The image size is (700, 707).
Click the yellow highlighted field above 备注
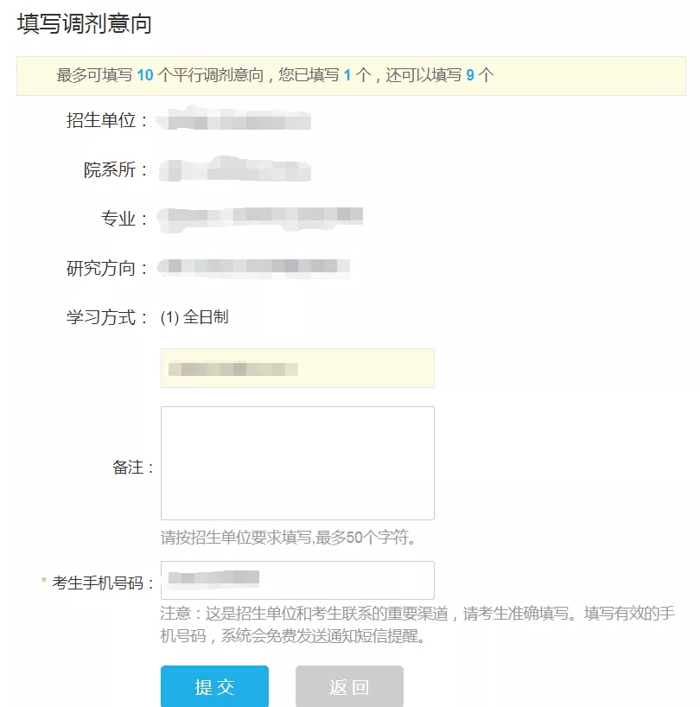[297, 368]
